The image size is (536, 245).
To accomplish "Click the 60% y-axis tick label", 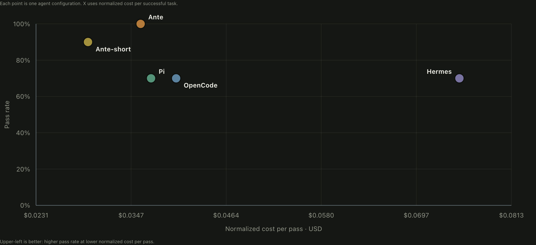I will pyautogui.click(x=23, y=97).
